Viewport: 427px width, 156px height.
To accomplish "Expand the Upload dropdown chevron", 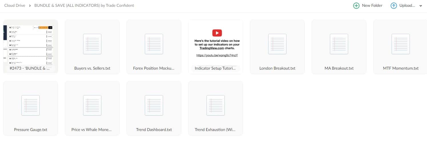I will point(420,6).
